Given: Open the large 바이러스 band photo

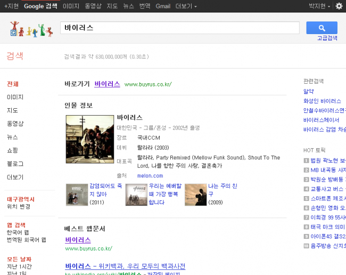Looking at the screenshot, I should (89, 139).
